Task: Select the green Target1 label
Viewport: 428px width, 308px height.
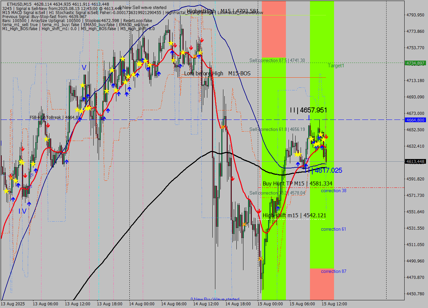Action: tap(335, 66)
